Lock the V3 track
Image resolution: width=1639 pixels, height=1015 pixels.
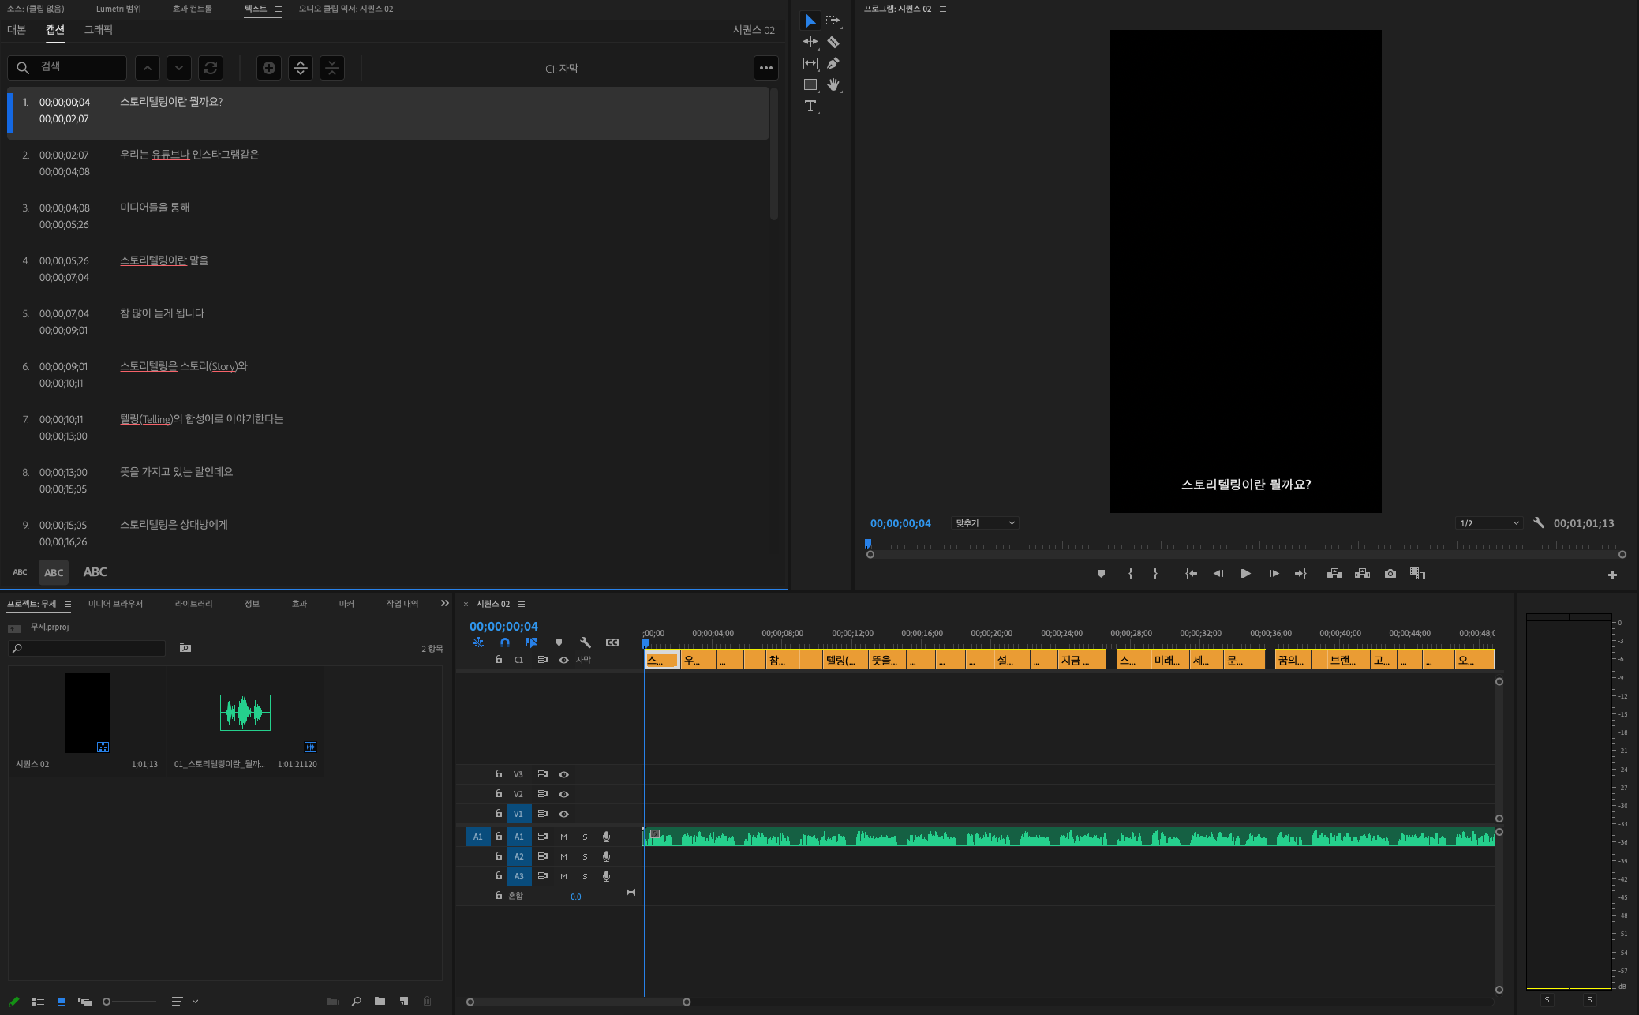[498, 774]
